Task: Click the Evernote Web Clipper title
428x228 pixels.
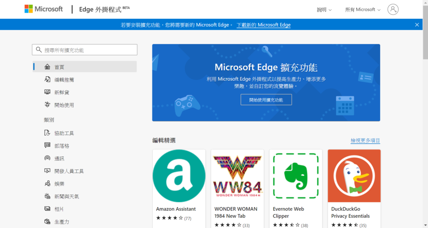Action: click(x=288, y=213)
